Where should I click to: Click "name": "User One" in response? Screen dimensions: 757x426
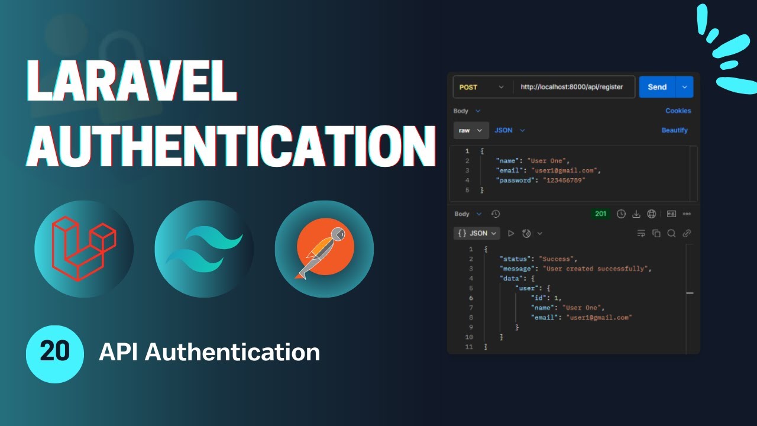click(568, 308)
